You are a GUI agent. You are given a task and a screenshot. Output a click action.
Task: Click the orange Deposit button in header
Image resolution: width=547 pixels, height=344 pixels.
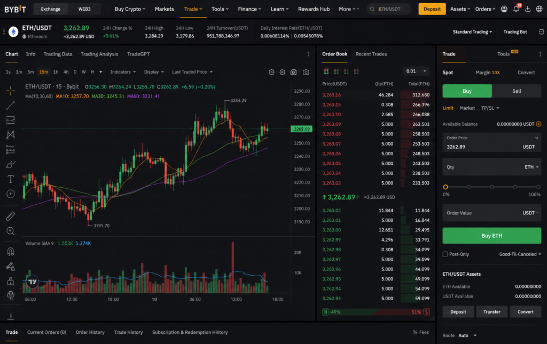click(x=432, y=9)
